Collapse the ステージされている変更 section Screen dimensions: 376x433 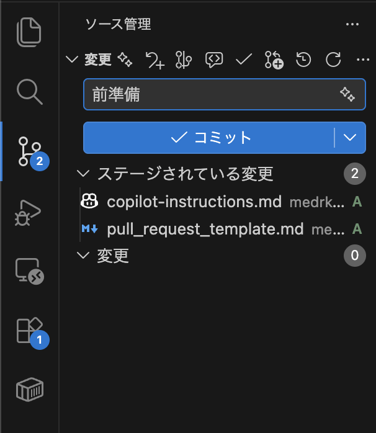83,174
